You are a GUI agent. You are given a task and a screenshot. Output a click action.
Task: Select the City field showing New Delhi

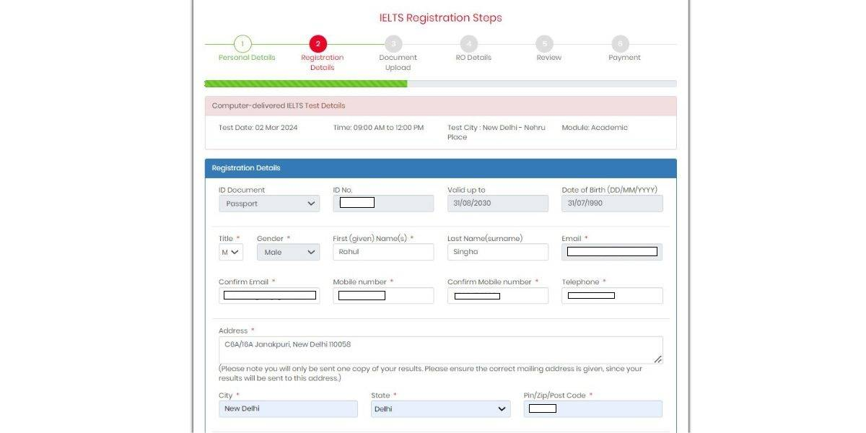[x=288, y=408]
